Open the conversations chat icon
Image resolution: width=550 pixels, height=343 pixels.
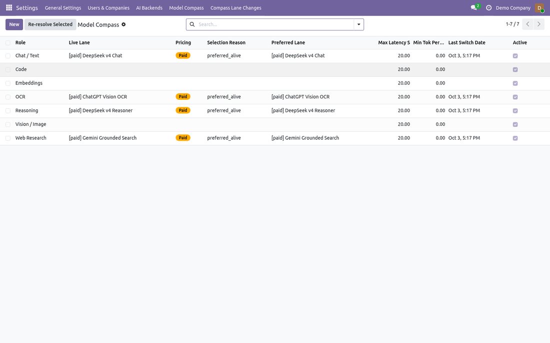coord(474,7)
